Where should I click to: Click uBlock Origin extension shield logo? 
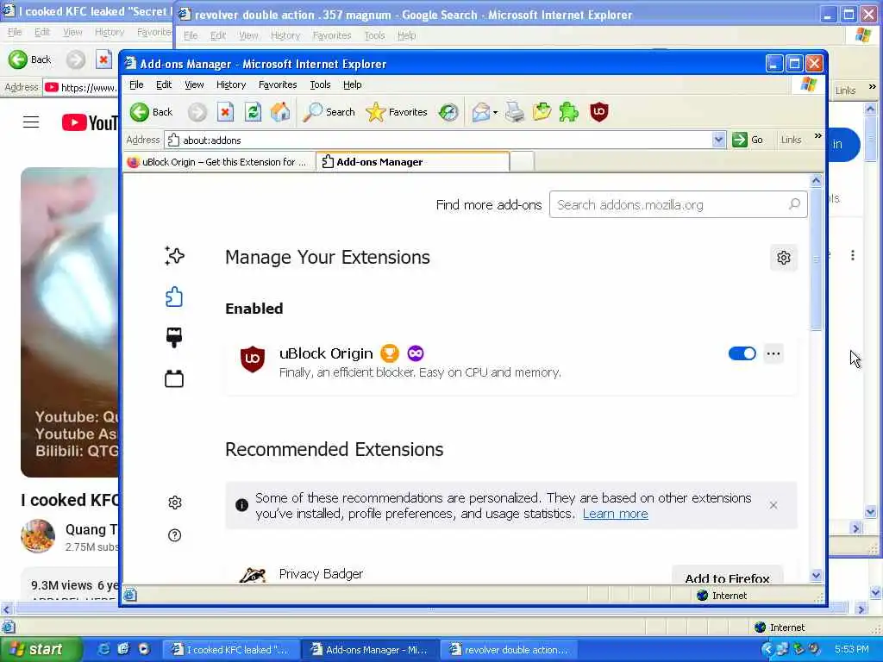tap(253, 359)
